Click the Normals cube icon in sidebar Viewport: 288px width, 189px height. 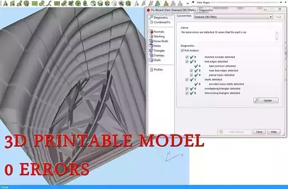point(151,31)
